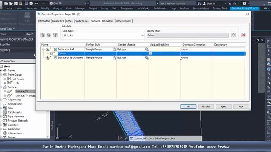
Task: Click the Plot printer icon in quick access toolbar
Action: [31, 3]
